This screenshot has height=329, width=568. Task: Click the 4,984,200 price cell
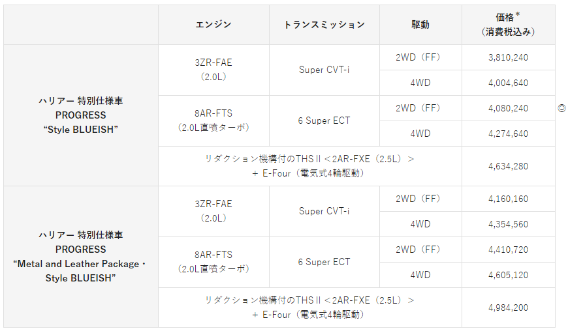point(508,308)
